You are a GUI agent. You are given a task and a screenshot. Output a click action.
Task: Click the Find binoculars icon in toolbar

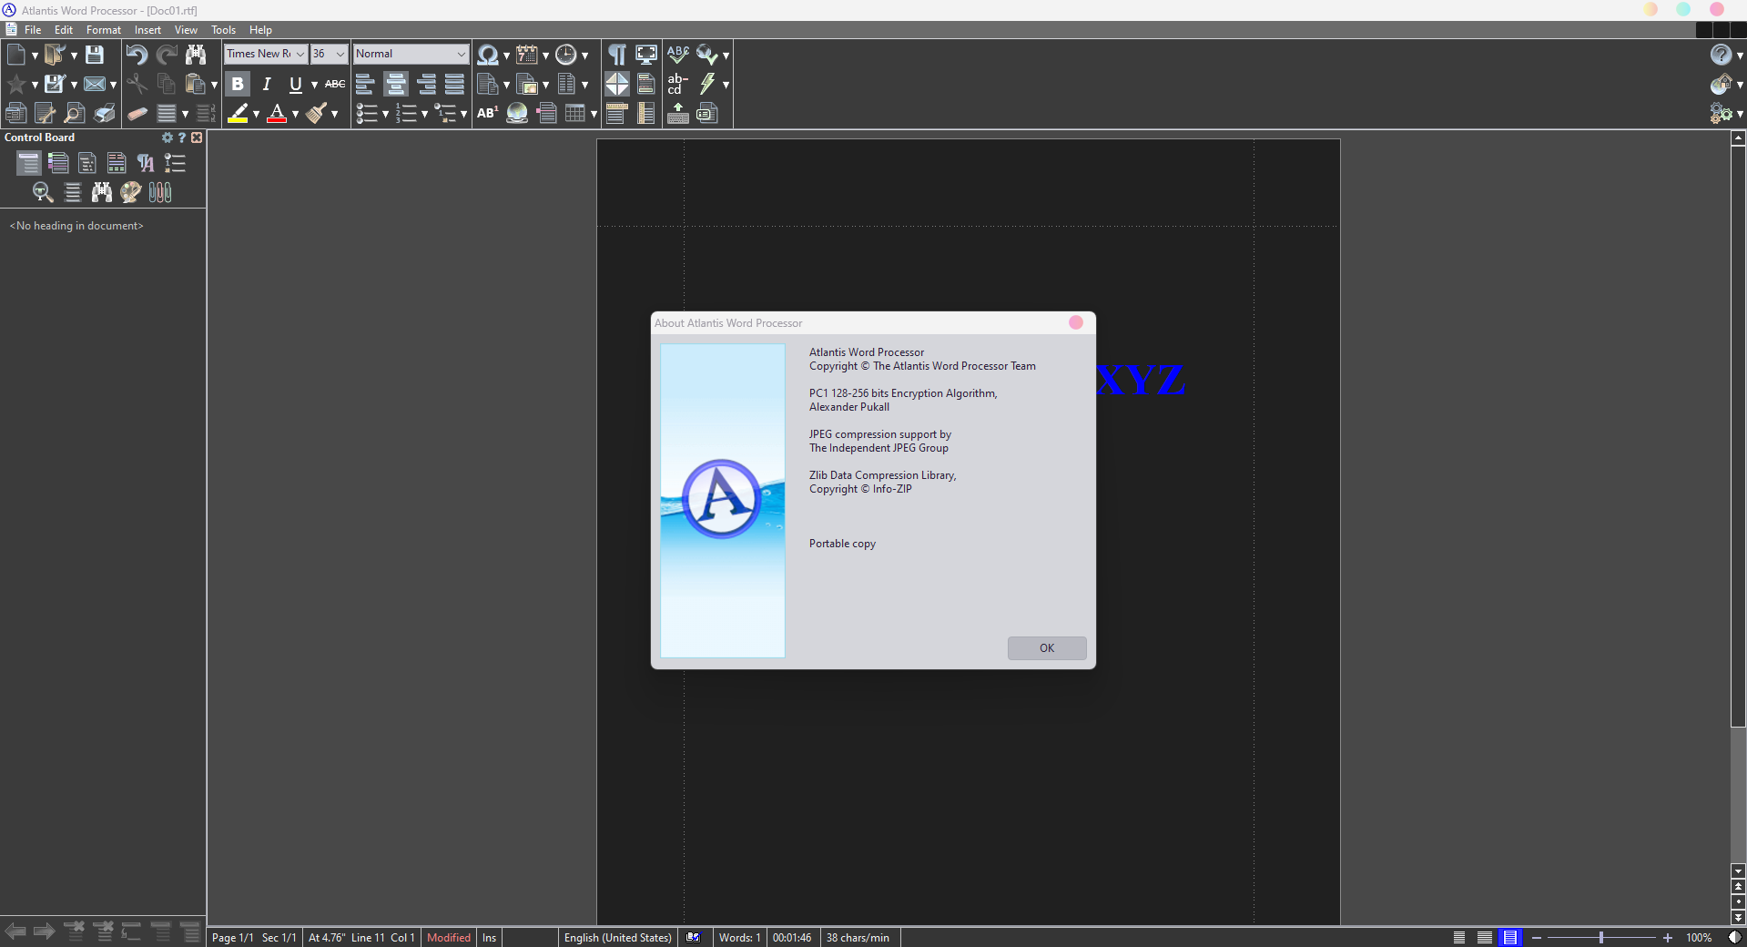[196, 55]
